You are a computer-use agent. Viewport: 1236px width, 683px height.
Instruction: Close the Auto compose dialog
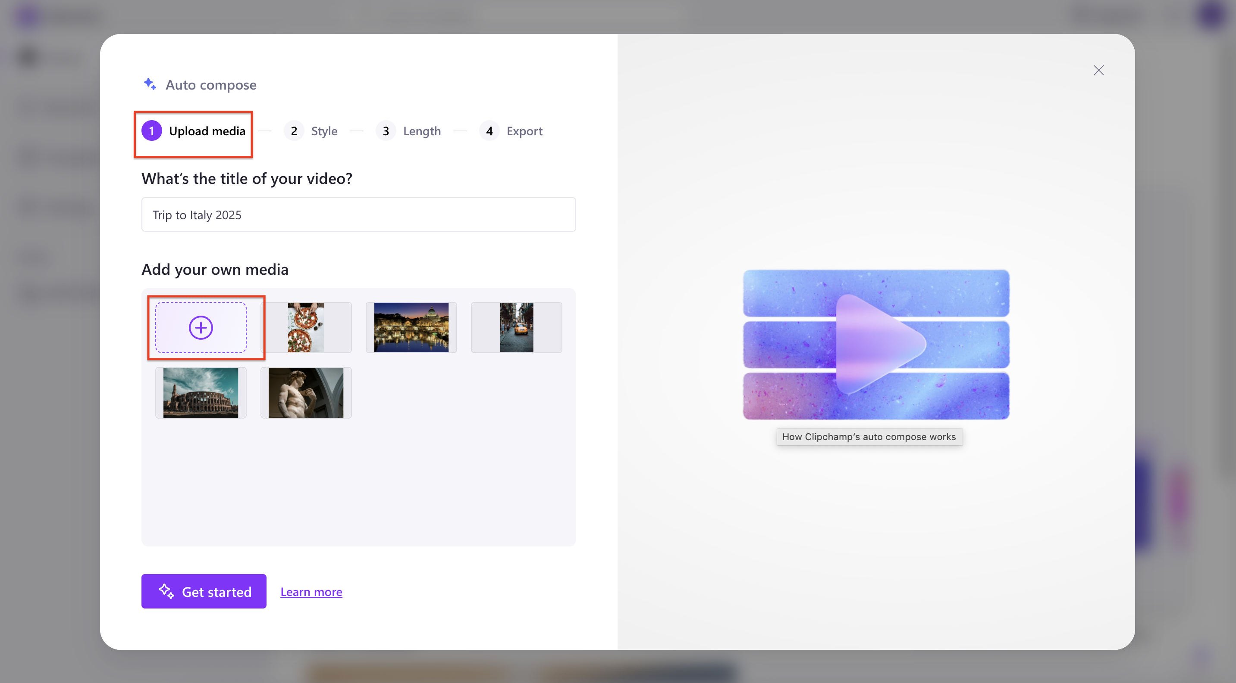point(1098,70)
